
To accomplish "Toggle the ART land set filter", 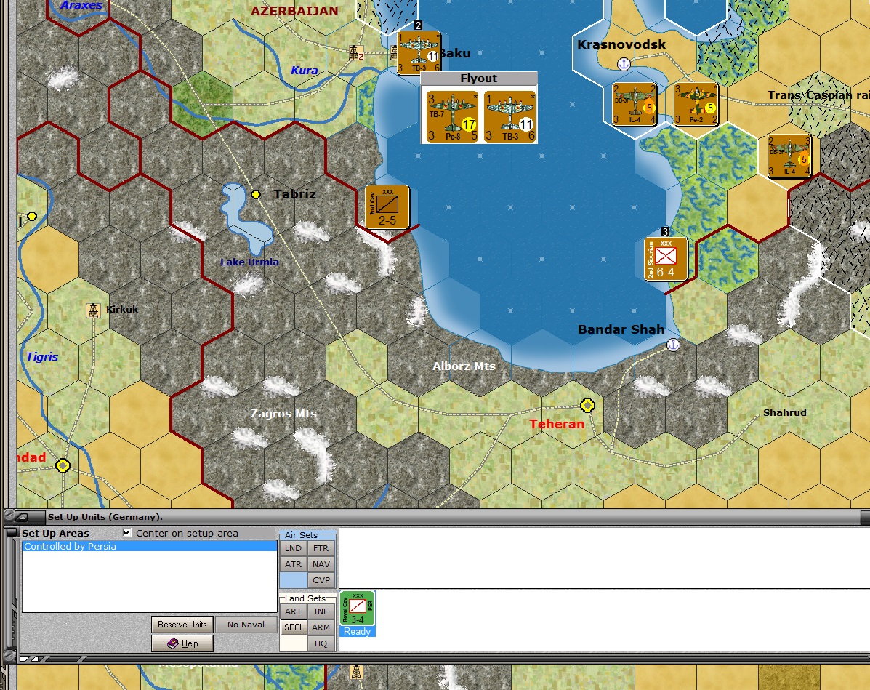I will (294, 611).
